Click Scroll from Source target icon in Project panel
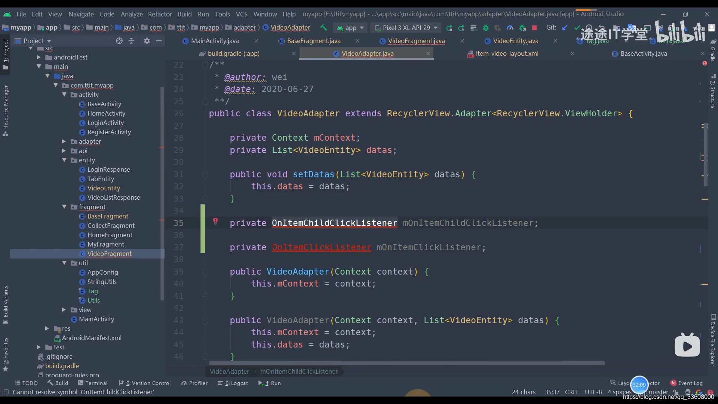Screen dimensions: 718x404 [x=119, y=41]
